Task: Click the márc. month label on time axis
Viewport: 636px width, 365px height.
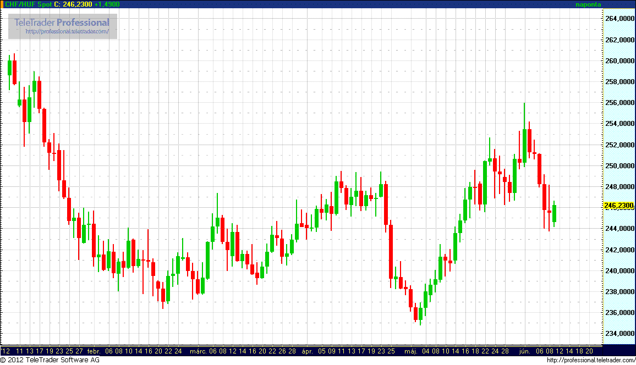Action: (199, 351)
